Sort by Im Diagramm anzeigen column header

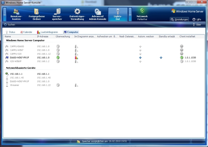point(84,36)
